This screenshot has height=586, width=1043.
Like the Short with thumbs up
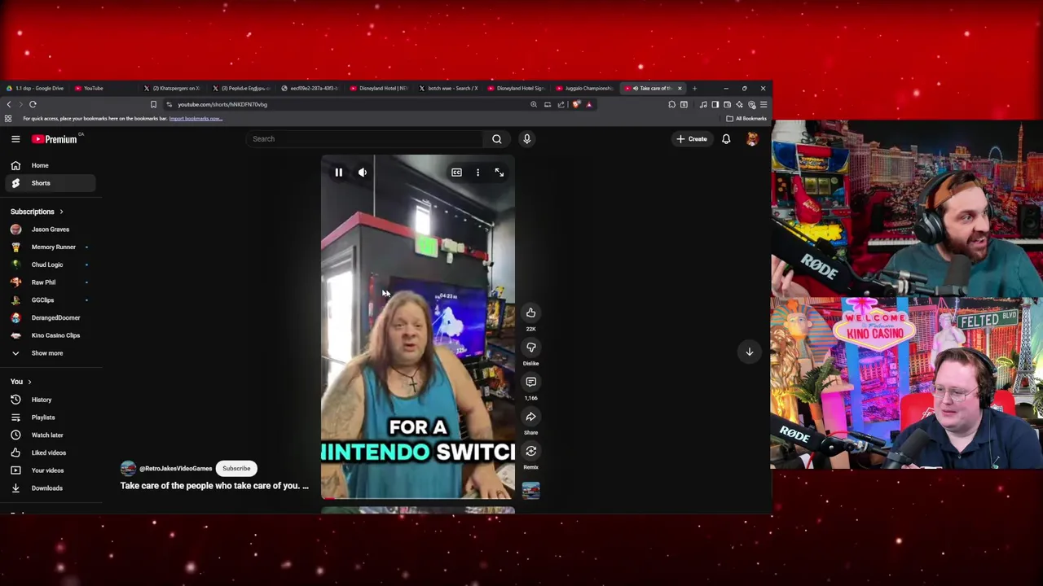coord(530,313)
